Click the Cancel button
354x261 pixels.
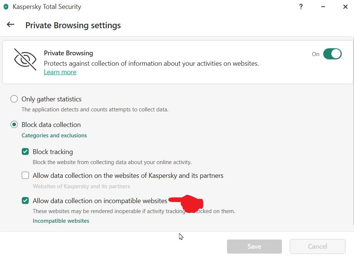pos(318,247)
